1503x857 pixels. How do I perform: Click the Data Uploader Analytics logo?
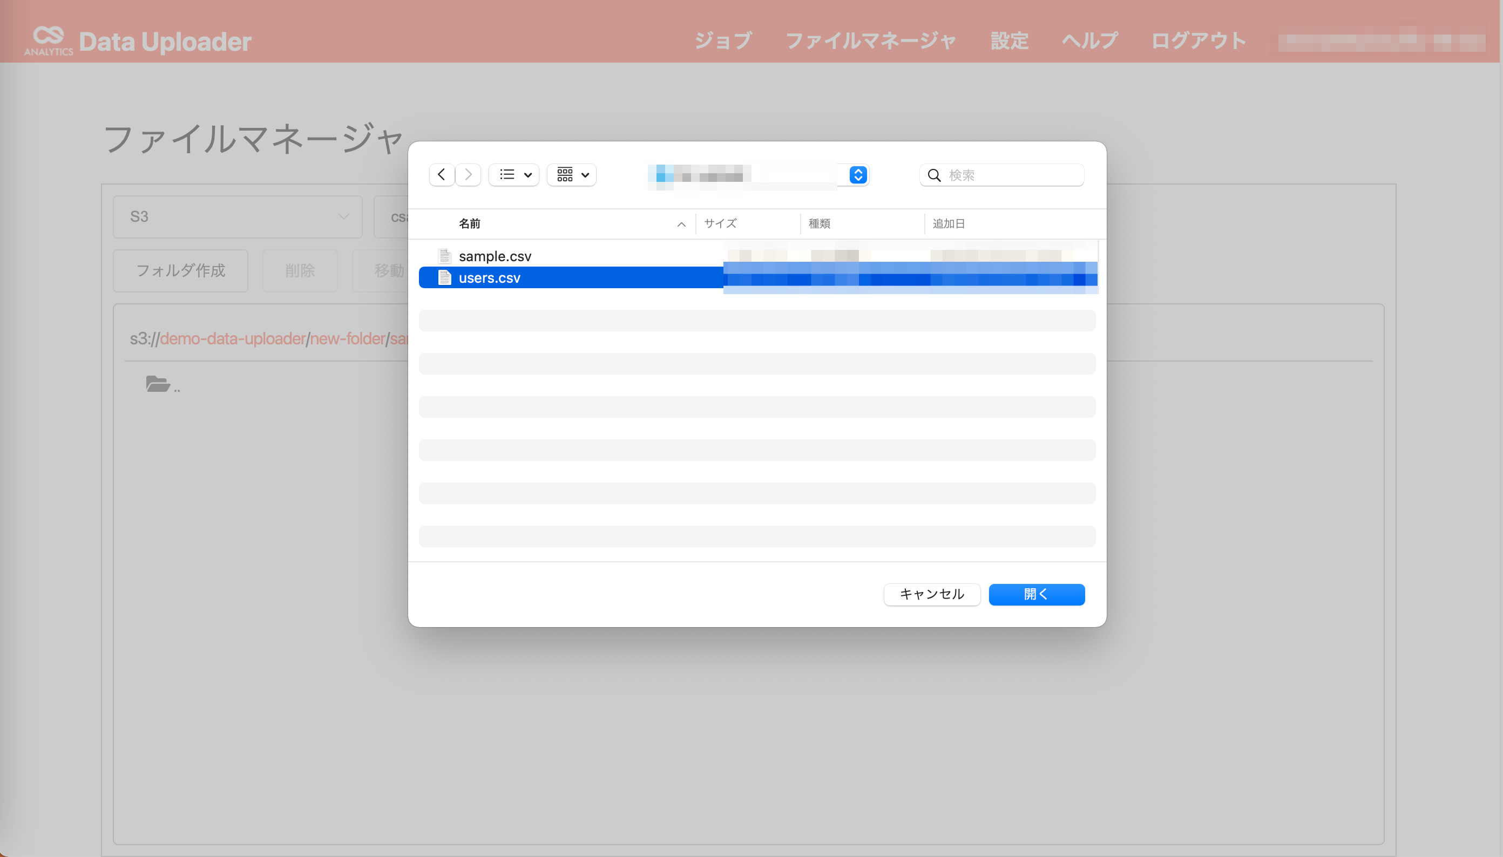tap(49, 40)
